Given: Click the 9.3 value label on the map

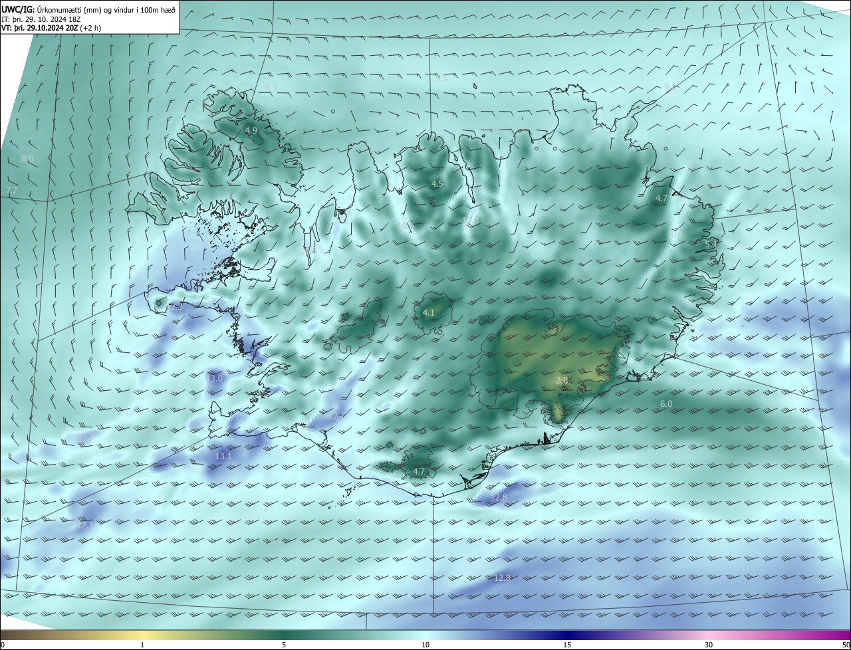Looking at the screenshot, I should pyautogui.click(x=271, y=88).
